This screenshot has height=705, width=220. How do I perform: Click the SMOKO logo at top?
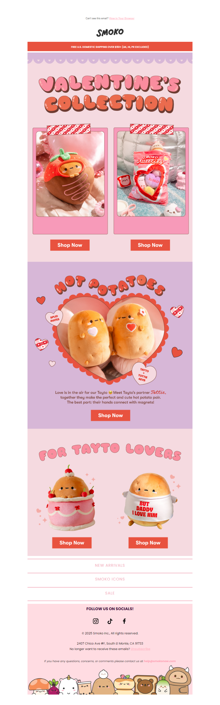pyautogui.click(x=110, y=32)
